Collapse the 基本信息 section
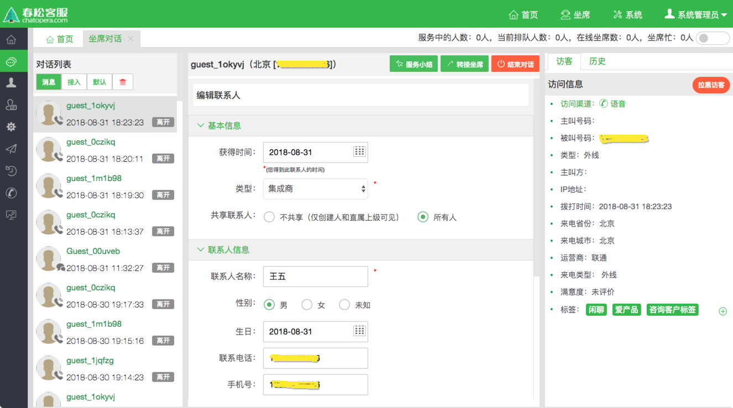Viewport: 733px width, 408px height. [x=201, y=125]
